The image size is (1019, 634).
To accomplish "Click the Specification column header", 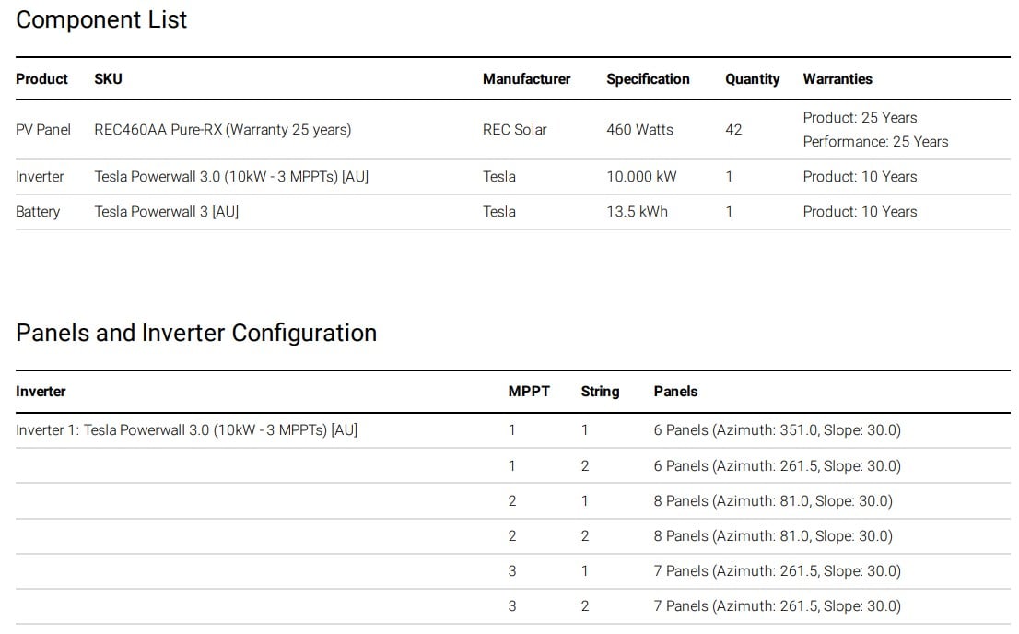I will coord(648,79).
